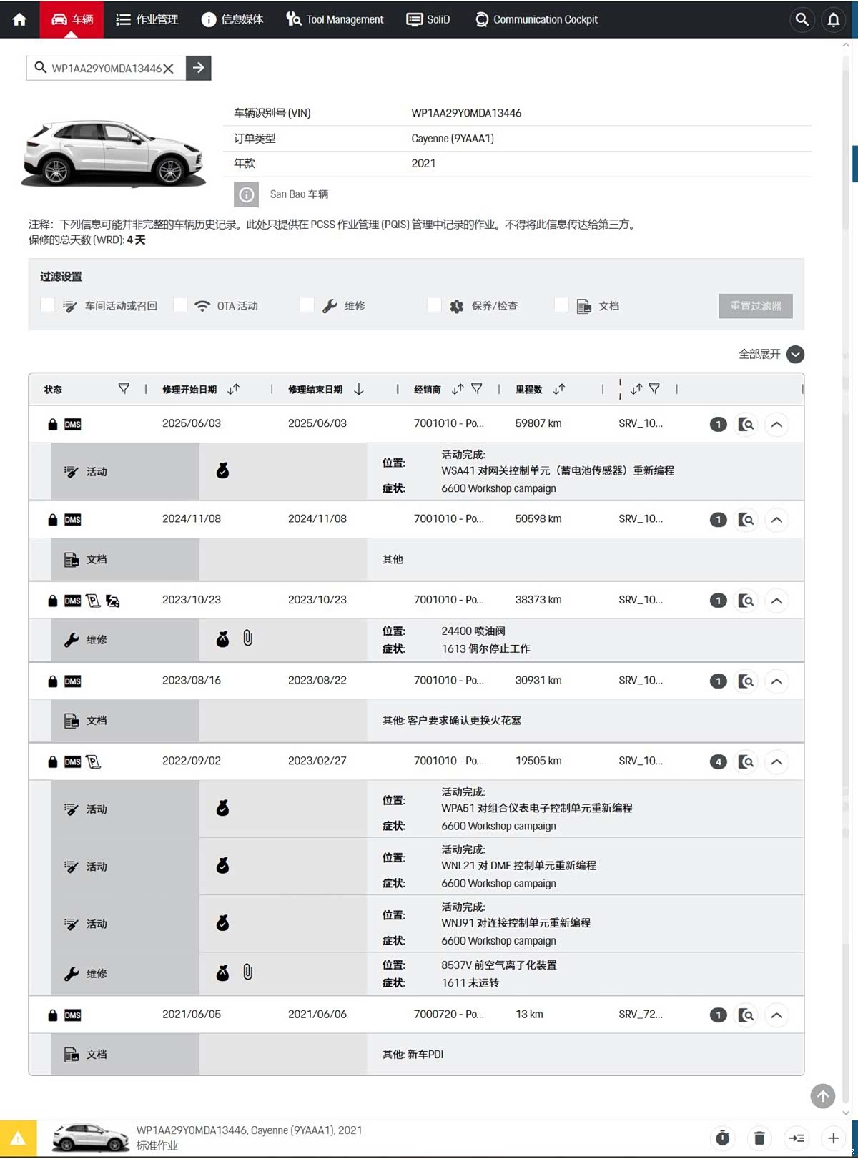The width and height of the screenshot is (858, 1159).
Task: View details of 2023/10/23 job
Action: pos(746,601)
